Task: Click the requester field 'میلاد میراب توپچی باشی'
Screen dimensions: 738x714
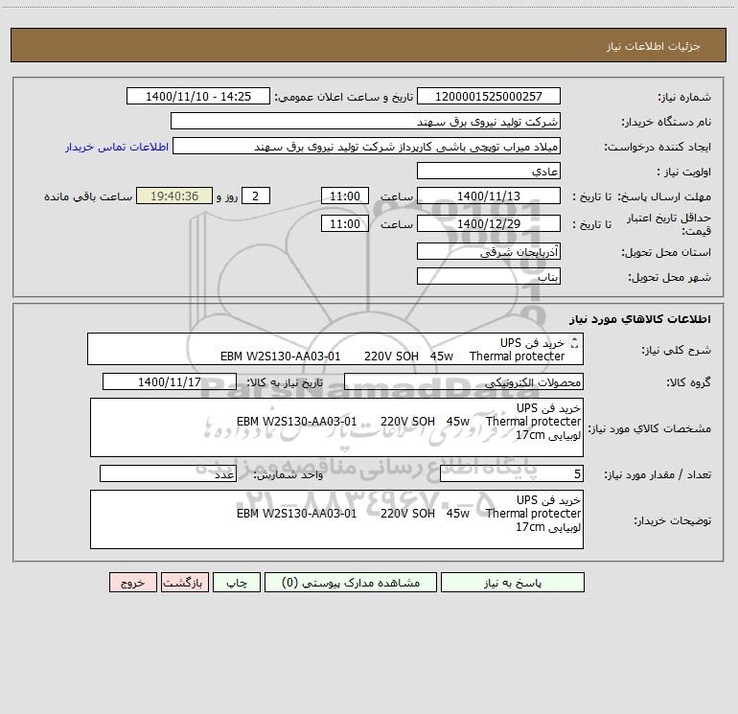Action: [366, 146]
